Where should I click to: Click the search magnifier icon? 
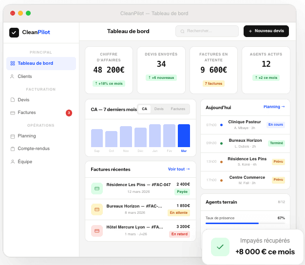(182, 31)
